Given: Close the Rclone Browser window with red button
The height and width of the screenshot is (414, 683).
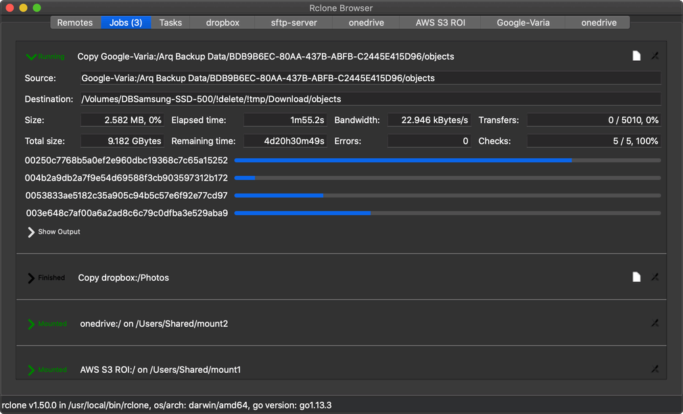Looking at the screenshot, I should [10, 8].
